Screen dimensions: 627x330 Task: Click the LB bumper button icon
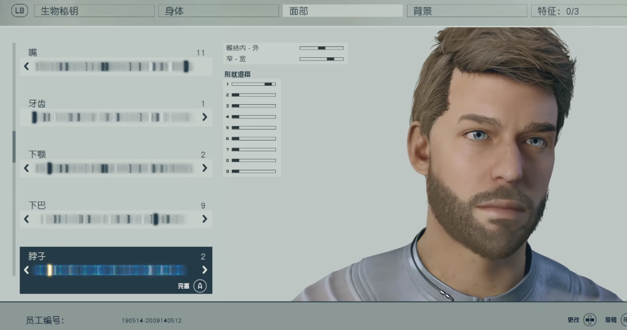pyautogui.click(x=20, y=11)
